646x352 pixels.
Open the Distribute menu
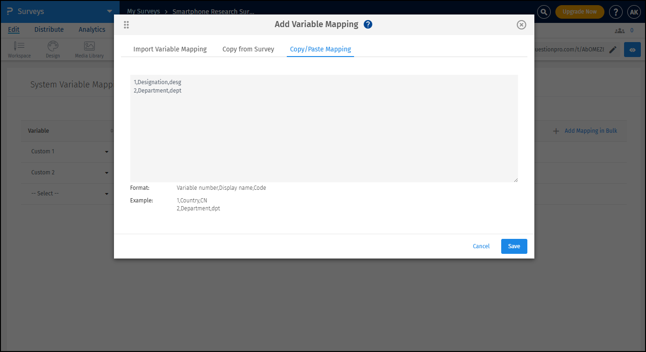tap(49, 29)
